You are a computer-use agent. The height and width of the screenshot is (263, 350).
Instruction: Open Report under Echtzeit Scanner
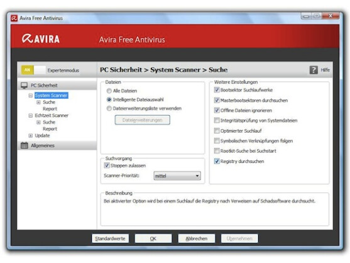click(x=50, y=129)
